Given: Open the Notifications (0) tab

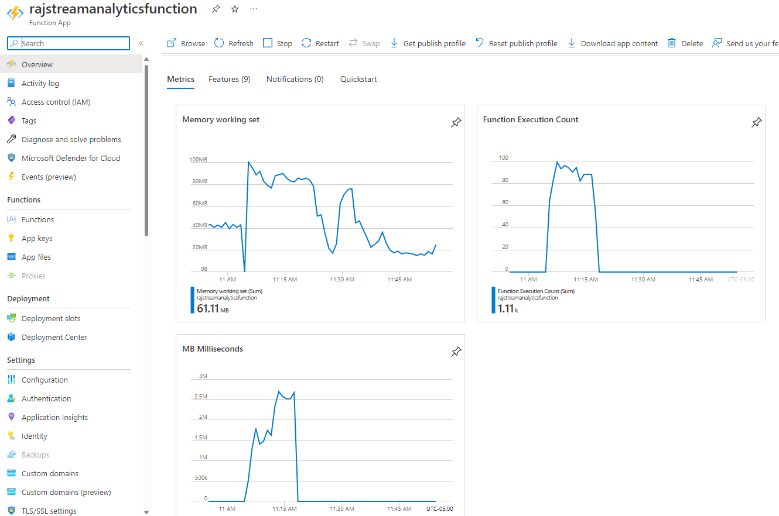Looking at the screenshot, I should (x=295, y=79).
